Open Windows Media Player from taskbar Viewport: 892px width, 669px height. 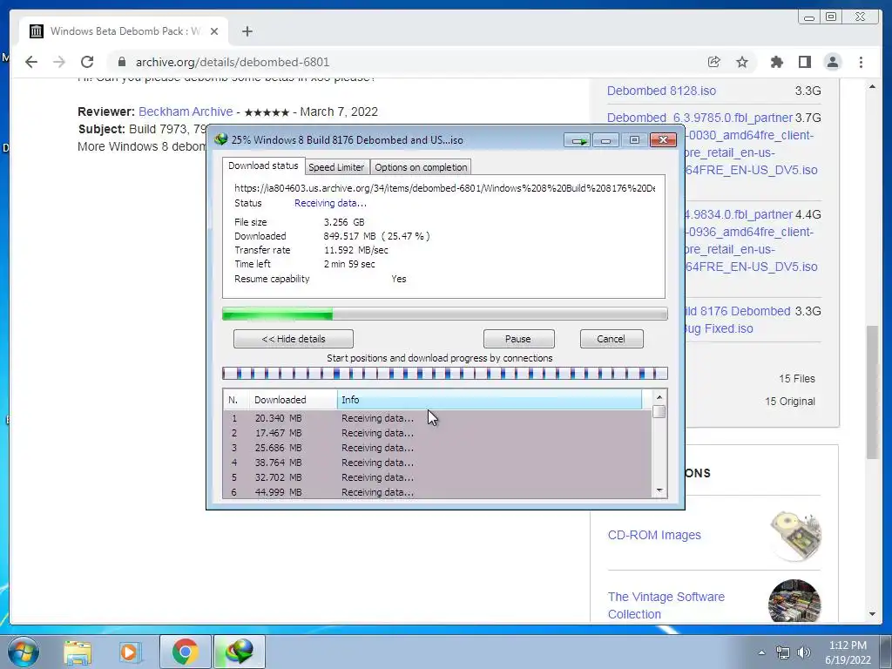[x=131, y=652]
